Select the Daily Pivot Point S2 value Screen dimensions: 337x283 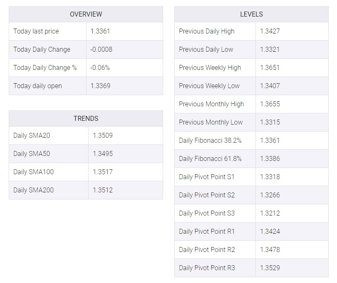click(270, 195)
